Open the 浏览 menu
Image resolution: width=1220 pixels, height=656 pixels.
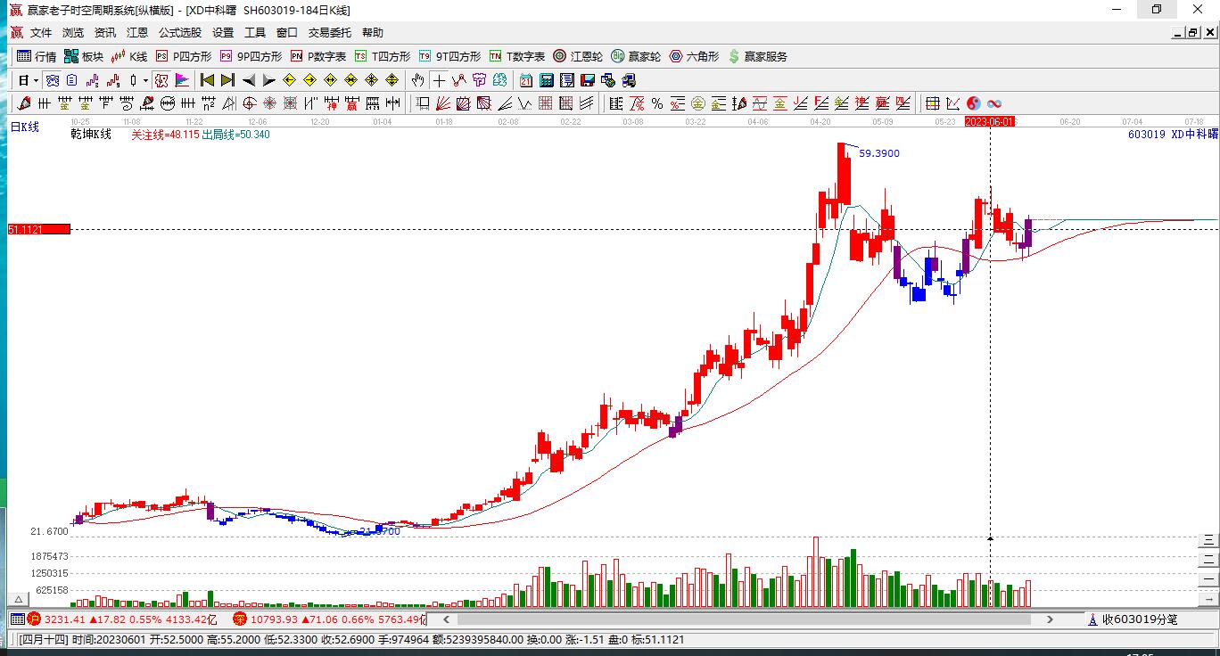coord(73,32)
